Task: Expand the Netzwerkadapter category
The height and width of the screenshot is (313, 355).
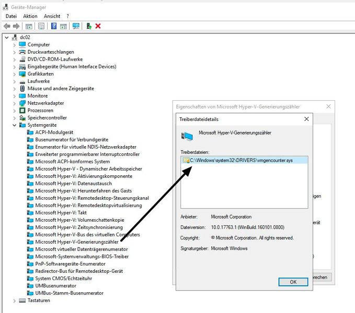Action: tap(14, 103)
